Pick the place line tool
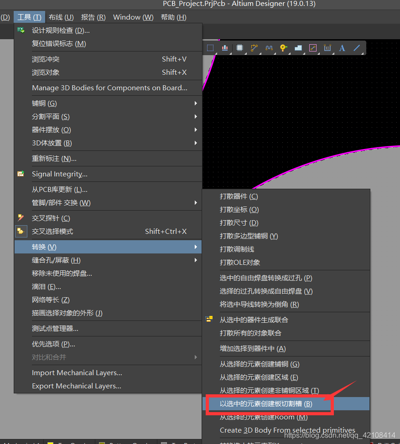400x444 pixels. [x=357, y=48]
